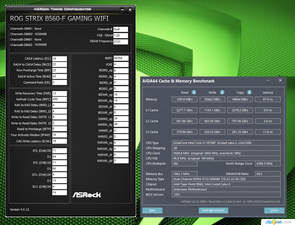Select the Write Recovery Time (tWR) field
Screen dimensions: 295x225
[x=59, y=94]
